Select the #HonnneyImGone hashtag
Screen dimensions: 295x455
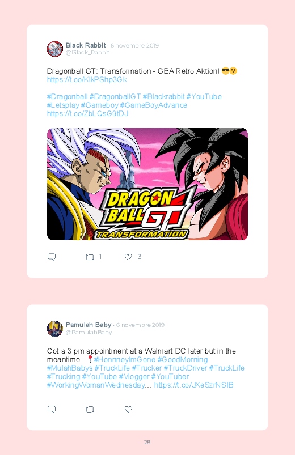click(124, 360)
